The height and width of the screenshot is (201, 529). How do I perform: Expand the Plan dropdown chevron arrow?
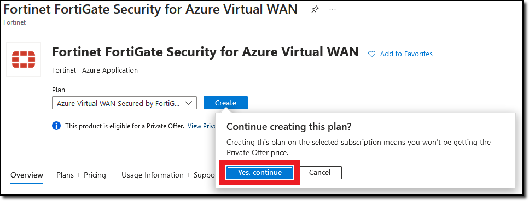[x=188, y=103]
